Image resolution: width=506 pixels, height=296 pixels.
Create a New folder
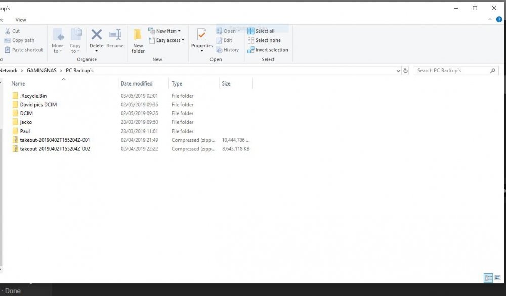coord(138,40)
